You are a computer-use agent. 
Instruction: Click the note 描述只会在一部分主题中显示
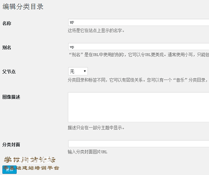point(96,128)
